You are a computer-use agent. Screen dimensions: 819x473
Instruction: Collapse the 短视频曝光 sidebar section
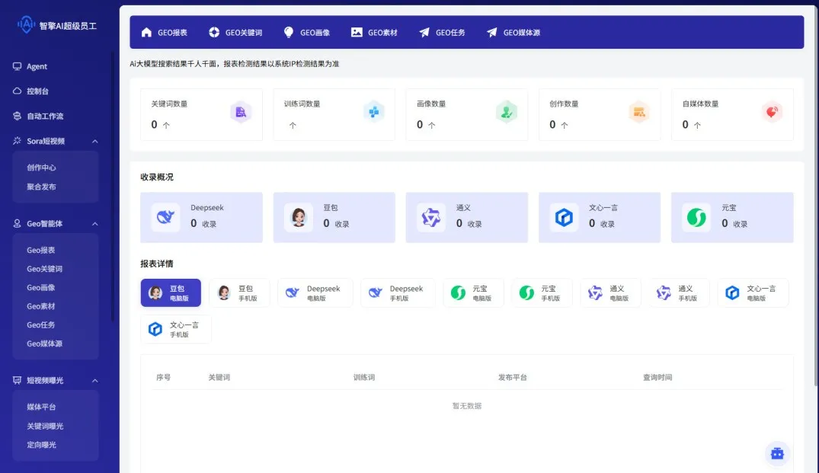point(95,380)
